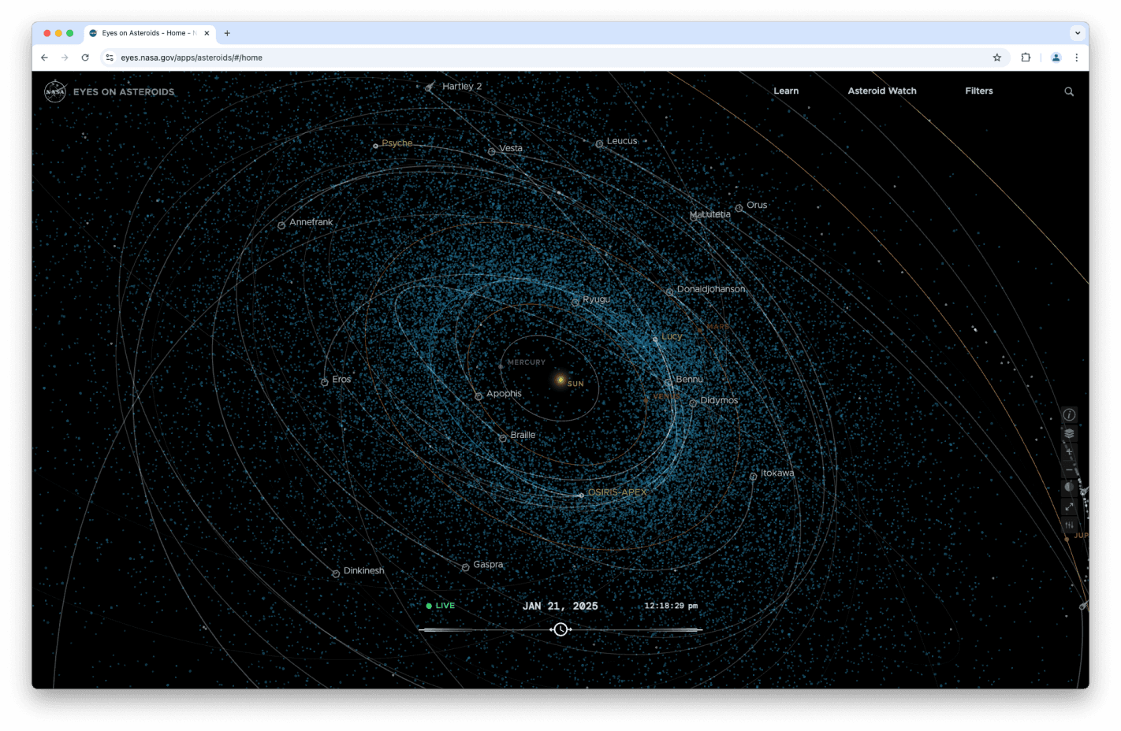Click the browser address bar URL
Viewport: 1121px width, 731px height.
pos(192,58)
